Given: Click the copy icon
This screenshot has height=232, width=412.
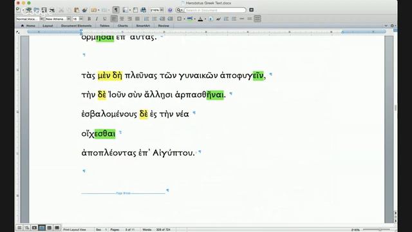Looking at the screenshot, I should pyautogui.click(x=69, y=10).
